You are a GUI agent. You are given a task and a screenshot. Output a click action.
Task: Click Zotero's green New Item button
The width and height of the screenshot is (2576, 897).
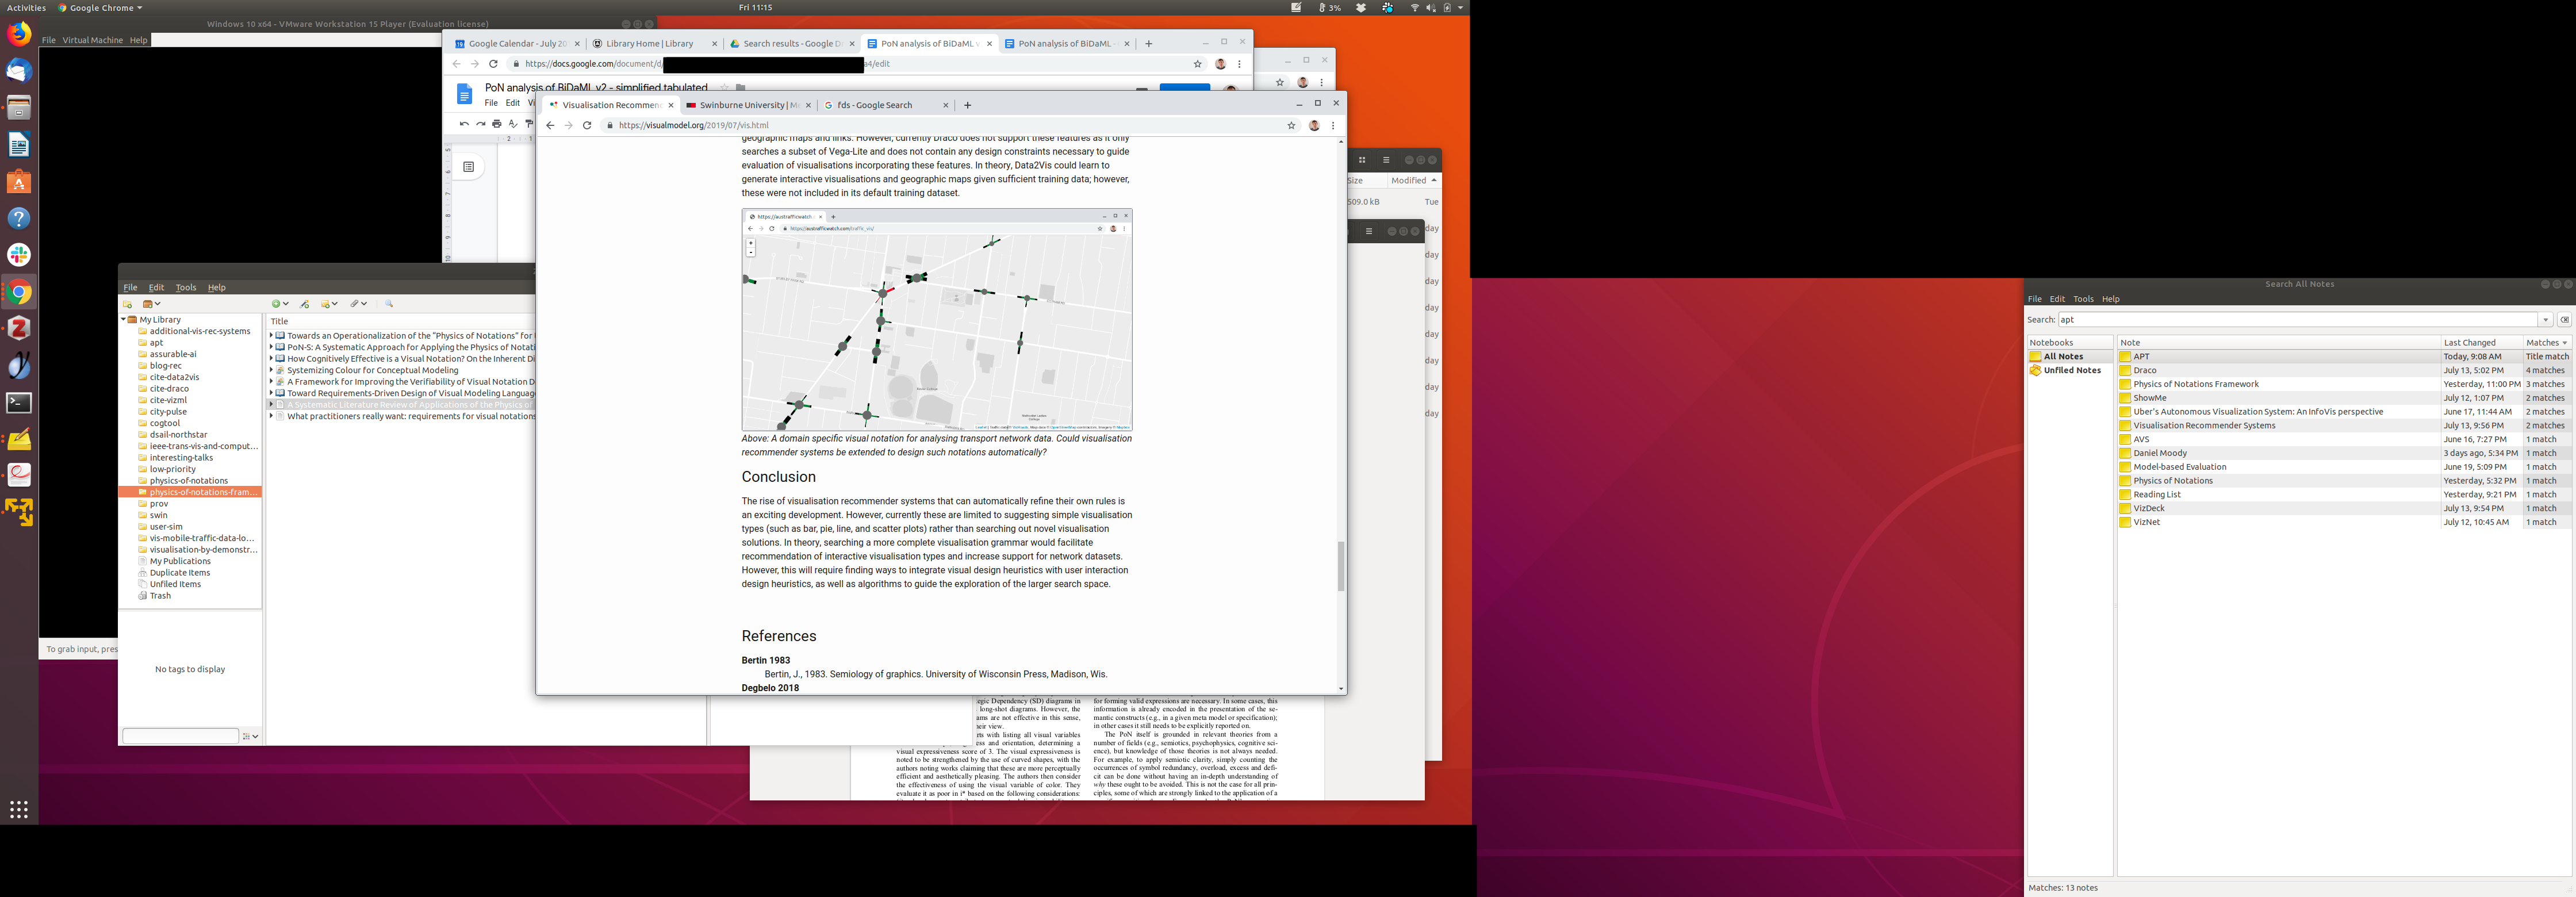point(277,304)
